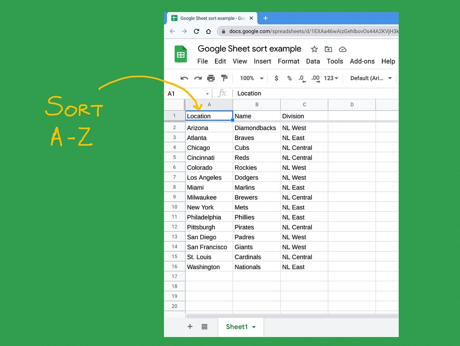This screenshot has height=346, width=460.
Task: Reload the page in browser
Action: coord(196,31)
